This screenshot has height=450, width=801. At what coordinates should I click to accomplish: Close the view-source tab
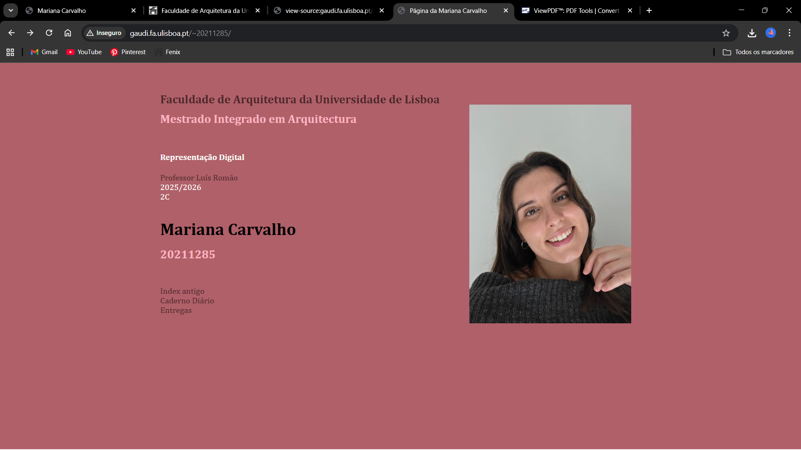pos(382,11)
